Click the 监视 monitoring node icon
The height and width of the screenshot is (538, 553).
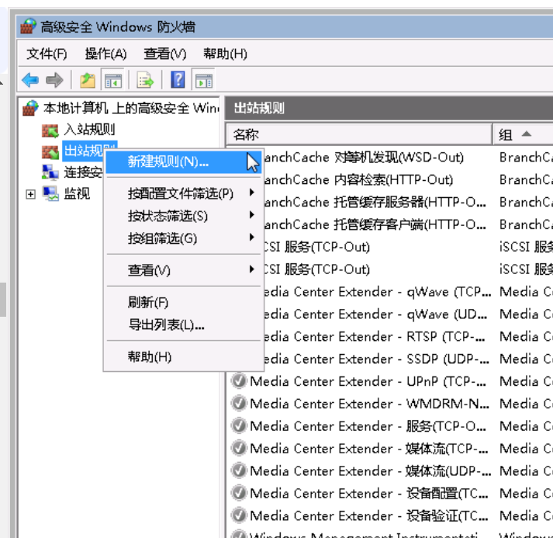[x=50, y=193]
